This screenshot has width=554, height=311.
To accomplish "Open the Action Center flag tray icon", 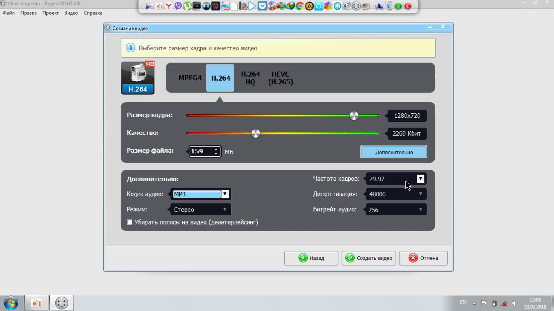I will pos(484,303).
